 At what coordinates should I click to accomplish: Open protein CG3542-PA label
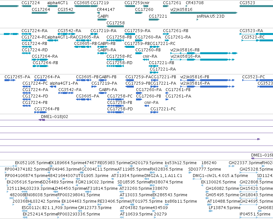tap(70, 90)
